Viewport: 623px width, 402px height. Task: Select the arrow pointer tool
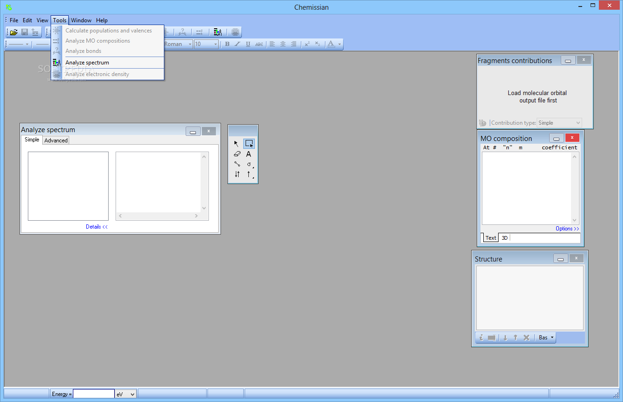237,144
